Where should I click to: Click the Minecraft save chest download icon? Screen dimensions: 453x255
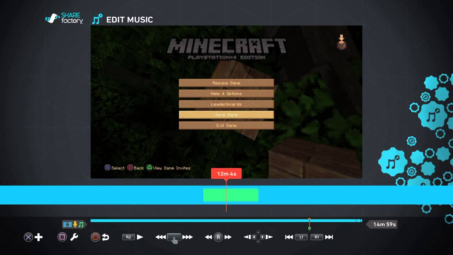point(342,42)
